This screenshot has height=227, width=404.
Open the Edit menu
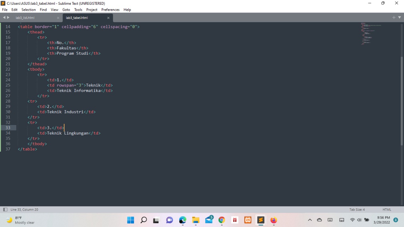[x=15, y=10]
